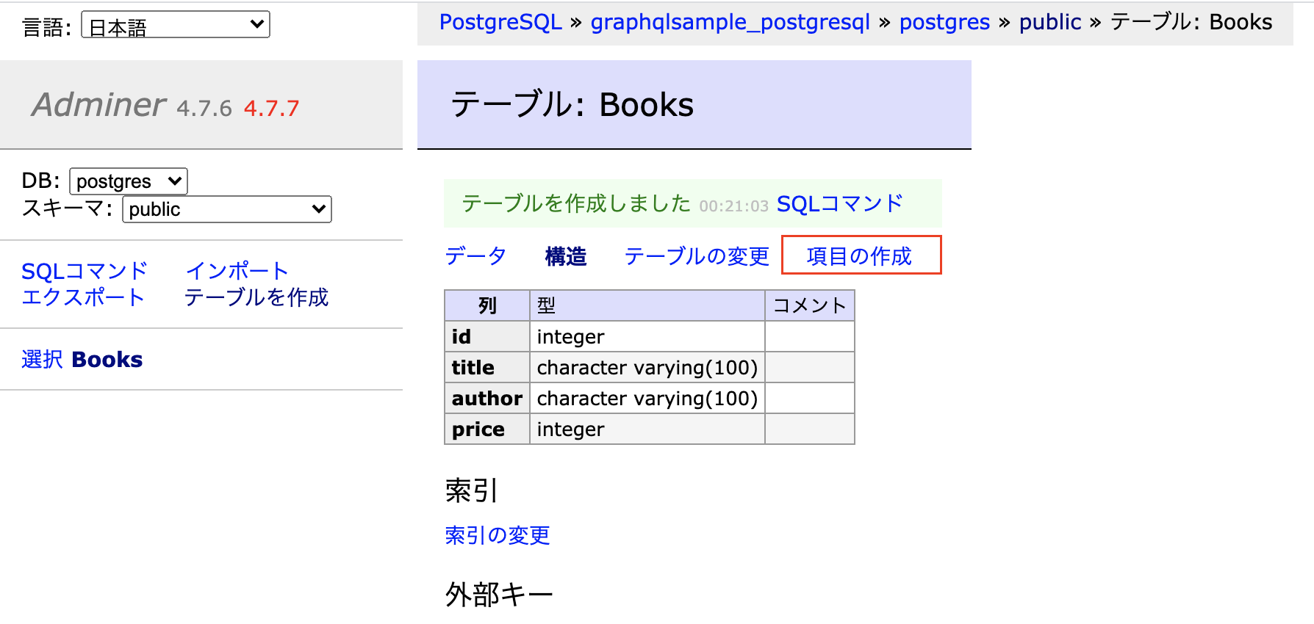Open the Books table link in sidebar
Viewport: 1314px width, 624px height.
(107, 360)
